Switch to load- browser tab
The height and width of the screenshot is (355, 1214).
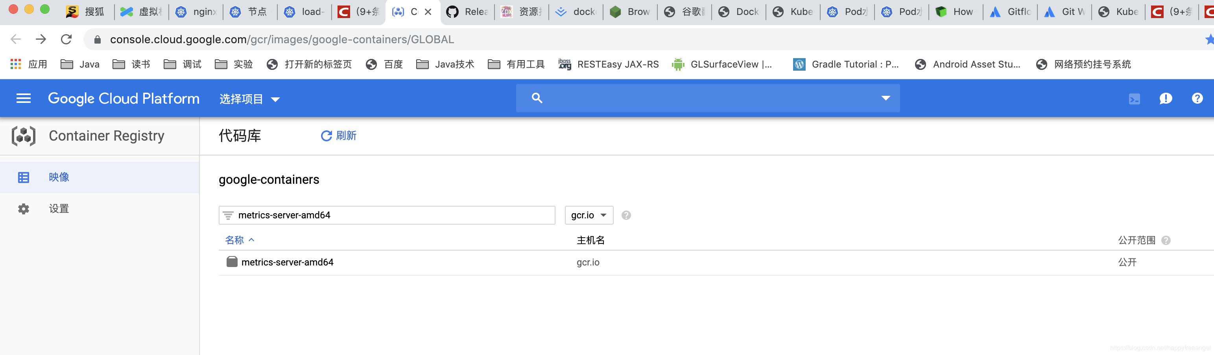[304, 12]
